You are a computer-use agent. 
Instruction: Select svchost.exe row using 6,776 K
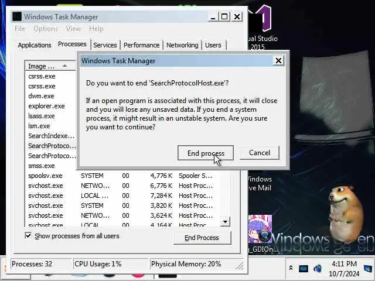122,186
